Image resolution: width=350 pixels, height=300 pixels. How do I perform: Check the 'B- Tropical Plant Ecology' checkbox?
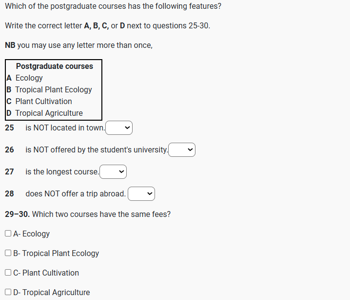pos(8,253)
